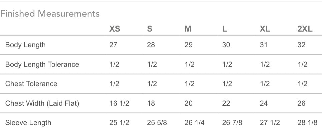Screen dimensions: 322x140
Task: Click the 2XL body length value 32
Action: click(x=301, y=45)
